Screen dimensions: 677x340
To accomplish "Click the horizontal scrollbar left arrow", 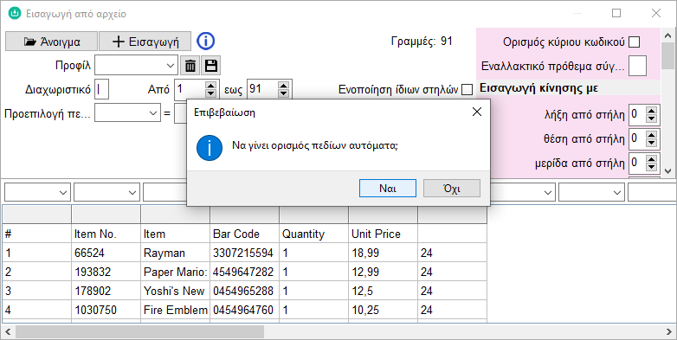I will [x=8, y=331].
